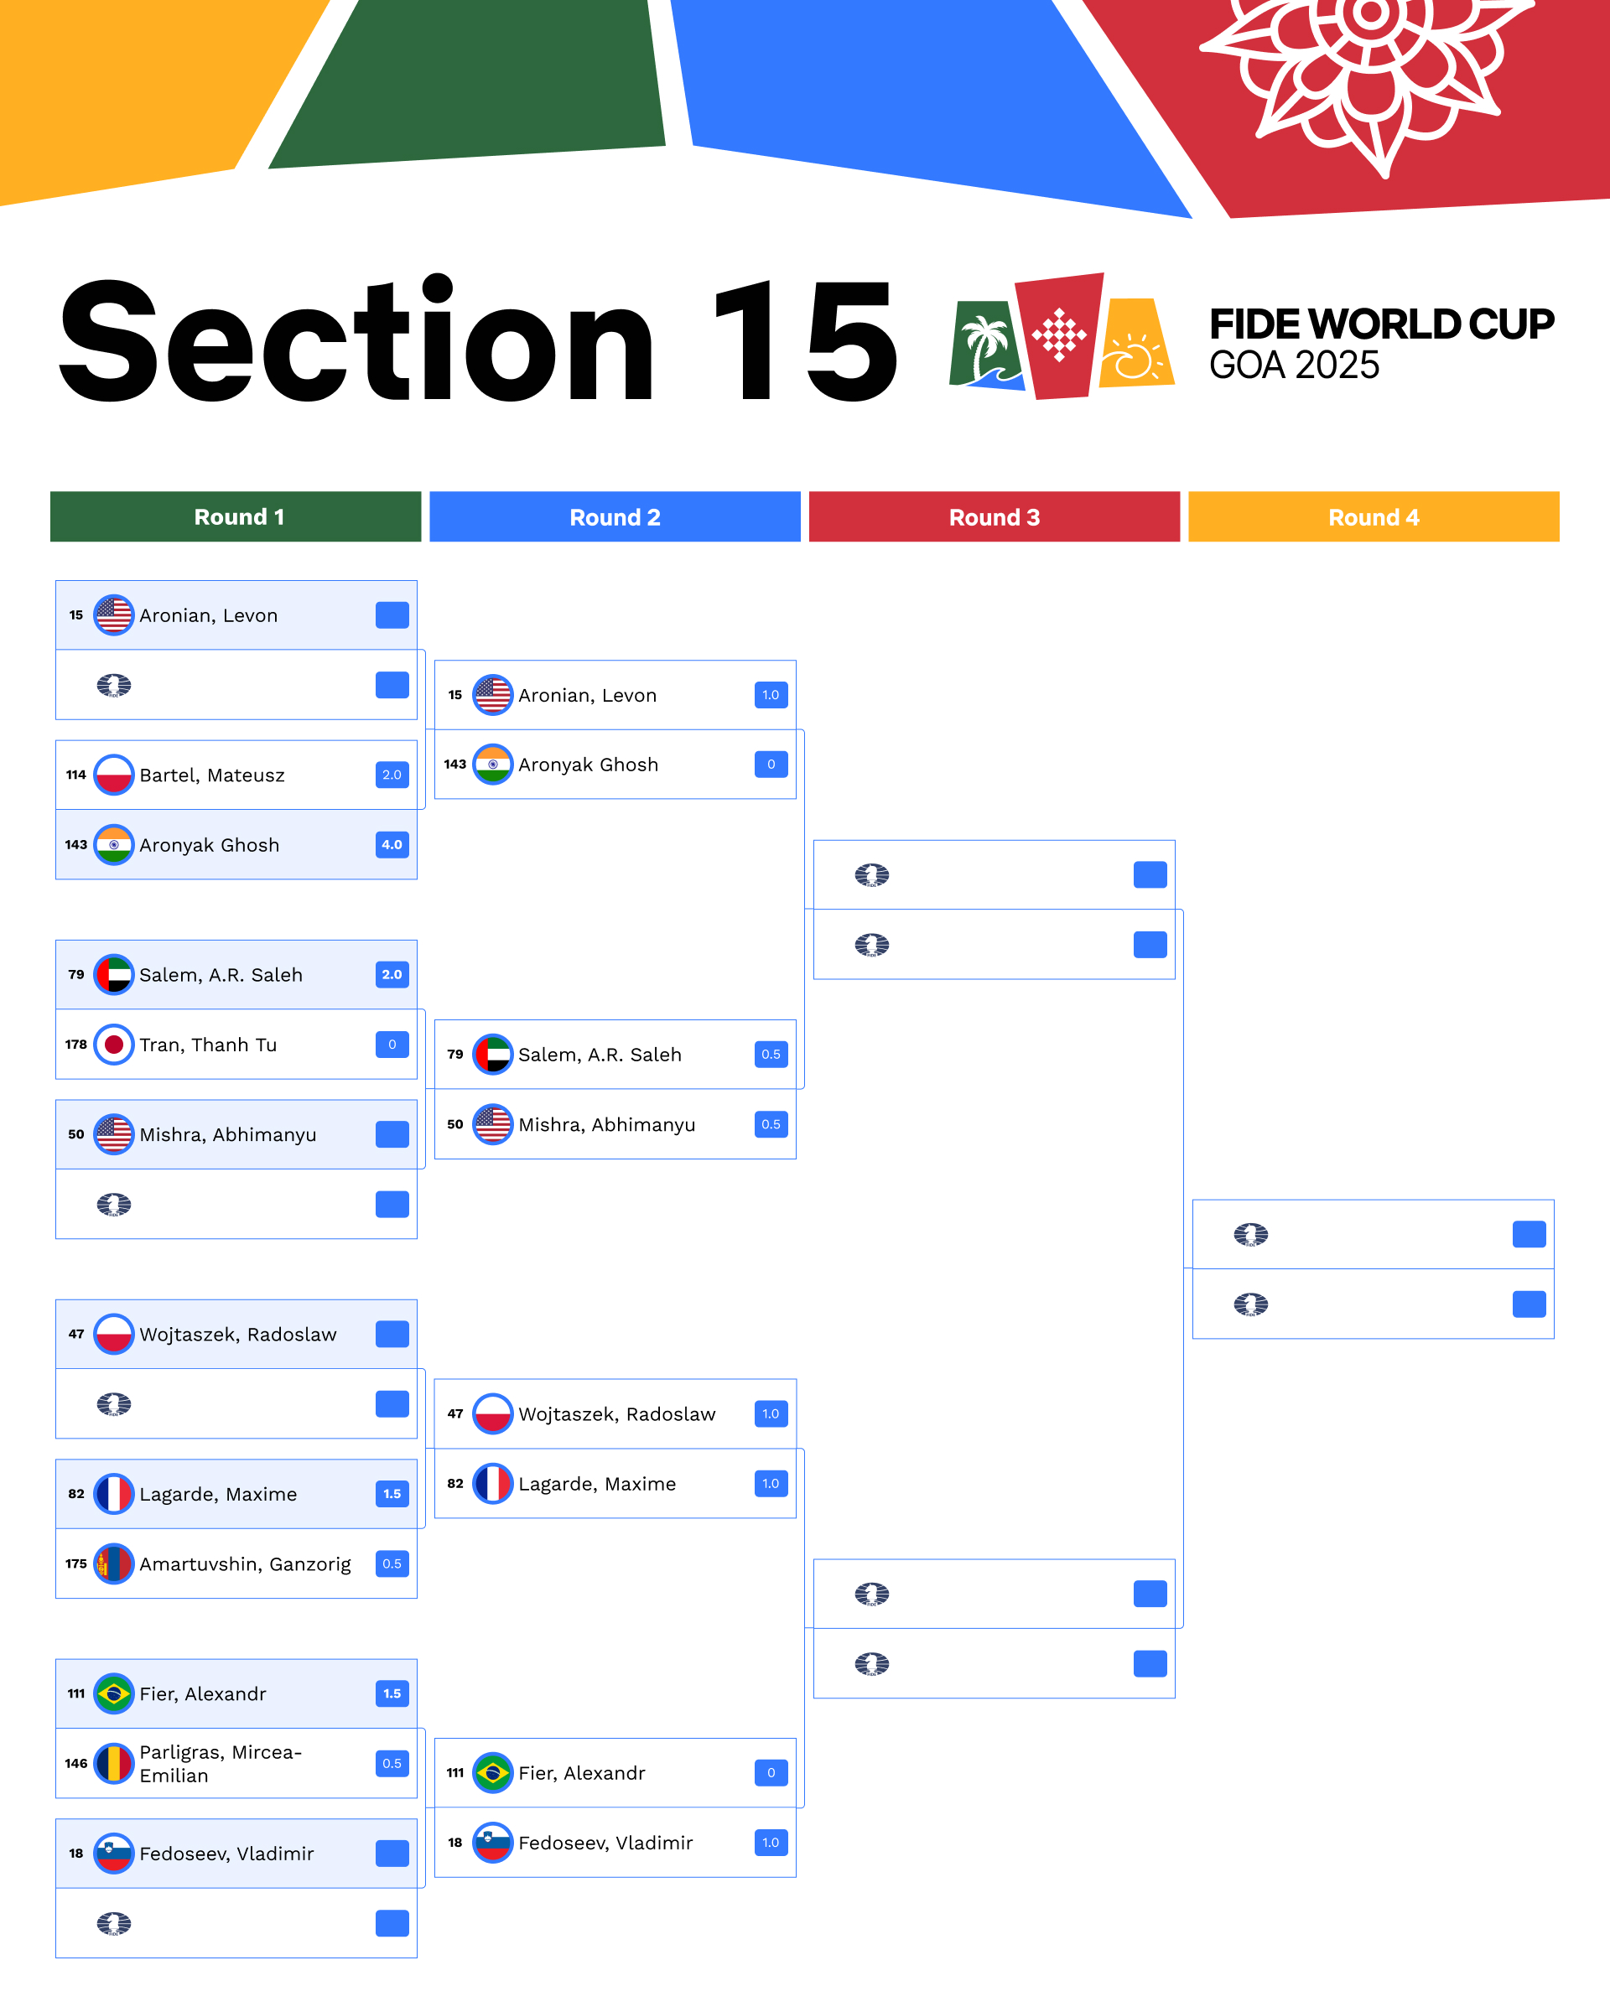This screenshot has width=1610, height=2012.
Task: Click Mishra, Abhimanyu name in Round 1
Action: [x=228, y=1135]
